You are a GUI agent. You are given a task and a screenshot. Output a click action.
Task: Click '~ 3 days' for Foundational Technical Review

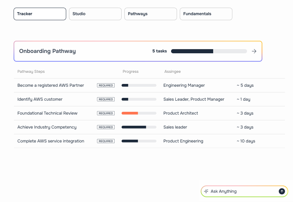click(245, 113)
